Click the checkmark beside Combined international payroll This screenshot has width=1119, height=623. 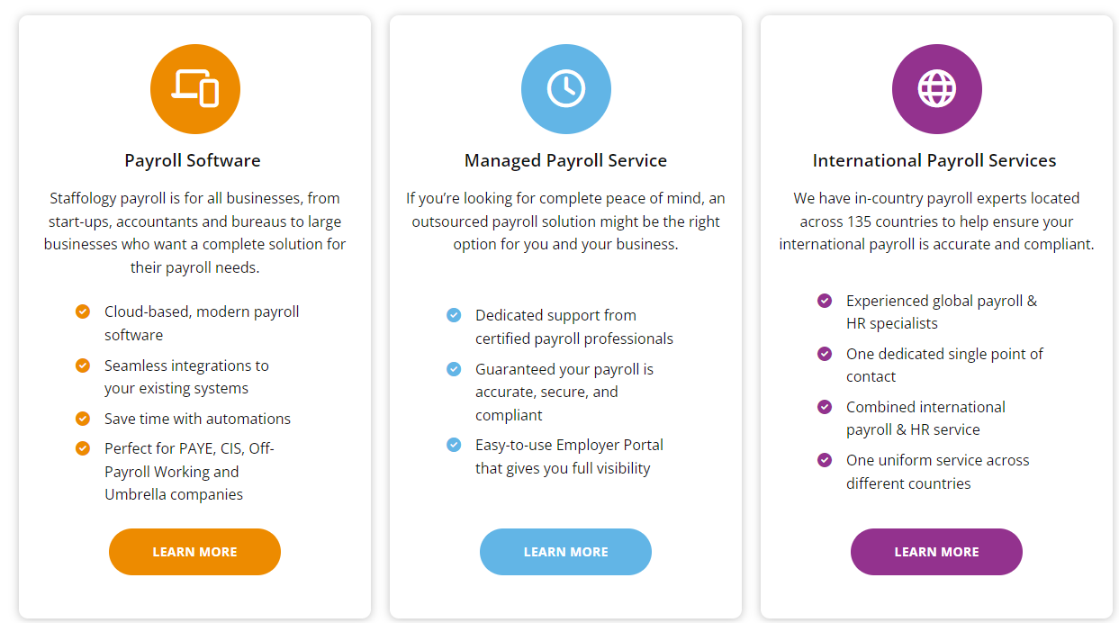tap(824, 407)
